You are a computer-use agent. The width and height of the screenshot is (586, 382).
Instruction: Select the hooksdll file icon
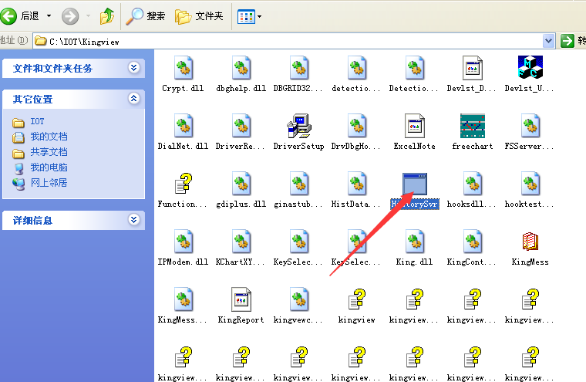point(473,184)
